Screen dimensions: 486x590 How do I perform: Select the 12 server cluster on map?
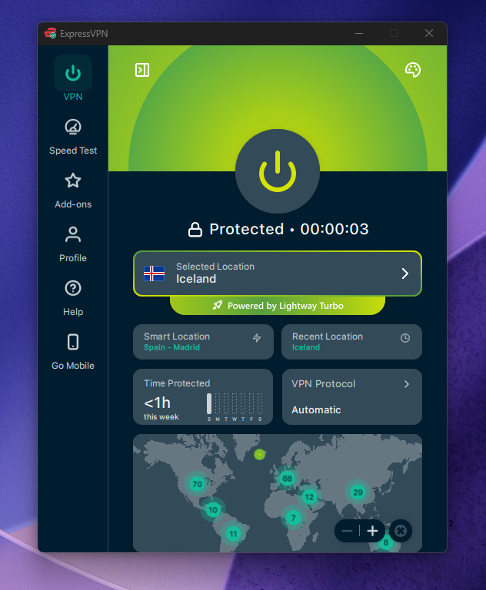(x=309, y=497)
